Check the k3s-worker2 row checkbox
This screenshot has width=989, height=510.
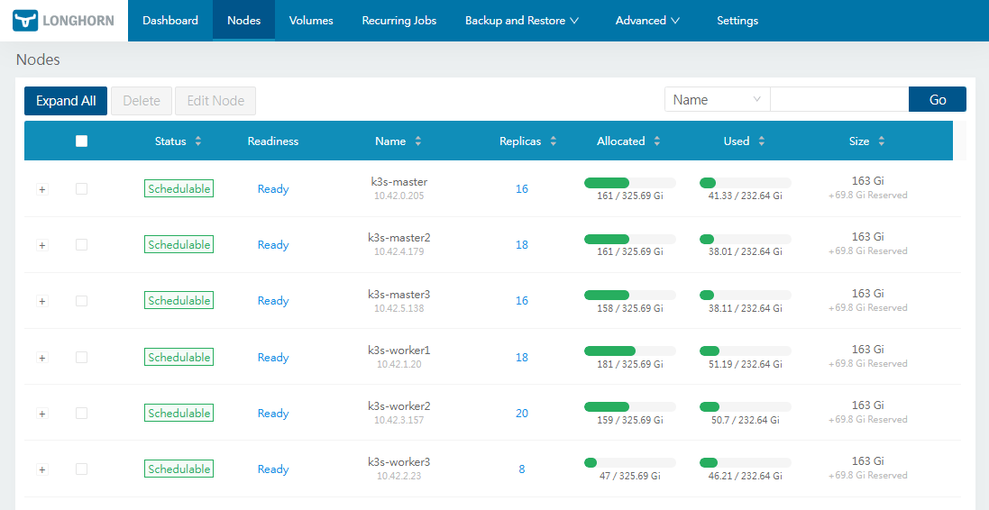tap(81, 413)
